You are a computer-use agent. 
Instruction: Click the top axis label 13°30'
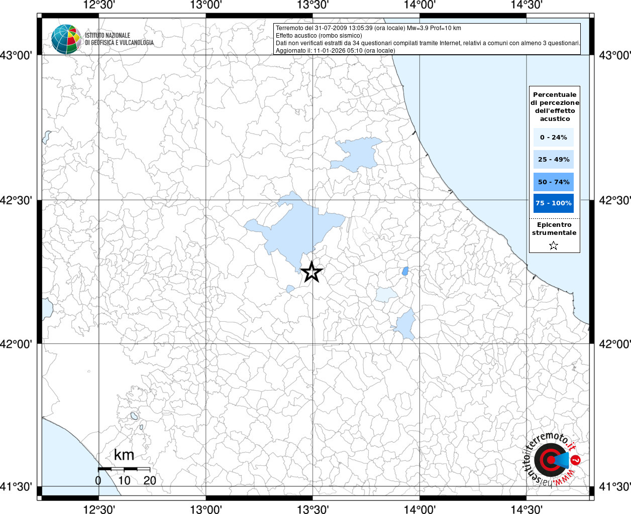[312, 5]
